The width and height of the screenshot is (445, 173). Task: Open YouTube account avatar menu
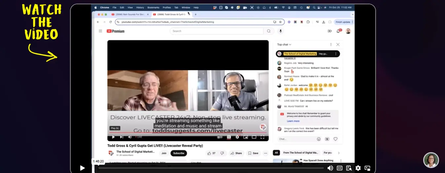click(348, 31)
